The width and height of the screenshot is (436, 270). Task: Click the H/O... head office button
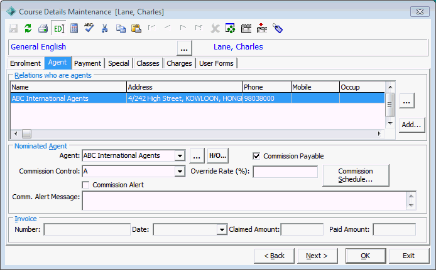[x=218, y=155]
